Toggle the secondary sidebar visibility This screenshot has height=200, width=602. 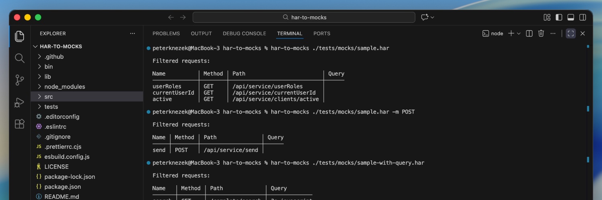(582, 17)
